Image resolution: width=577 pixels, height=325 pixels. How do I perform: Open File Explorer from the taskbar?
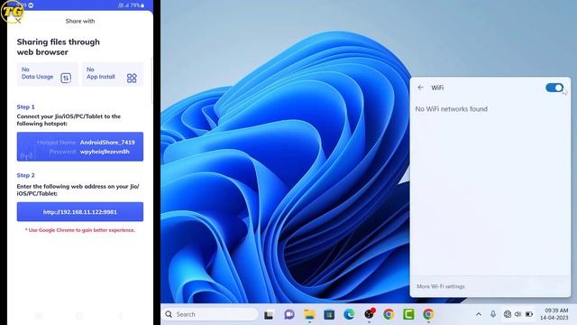coord(309,314)
